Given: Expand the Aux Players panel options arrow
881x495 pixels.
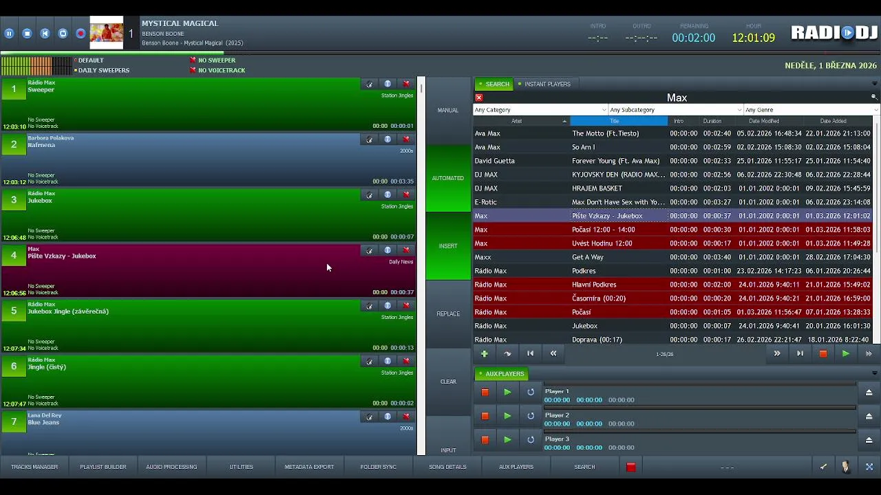Looking at the screenshot, I should (874, 374).
